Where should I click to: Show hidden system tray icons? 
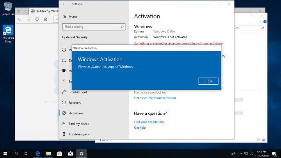click(241, 154)
